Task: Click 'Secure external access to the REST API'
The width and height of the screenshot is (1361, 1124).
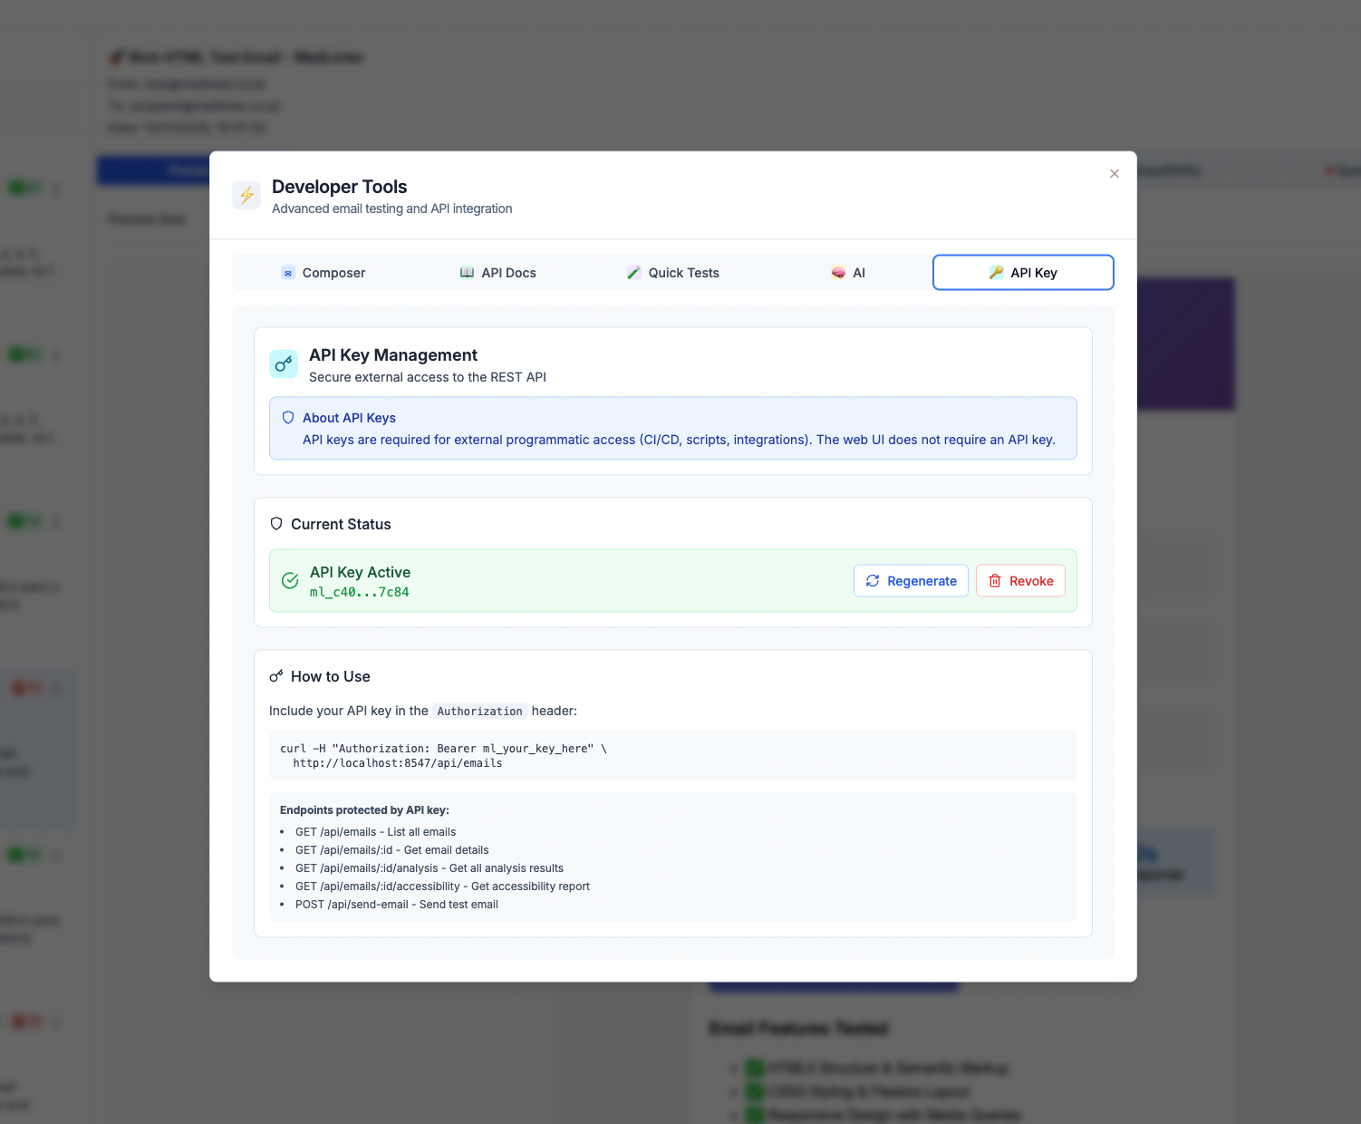Action: 428,377
